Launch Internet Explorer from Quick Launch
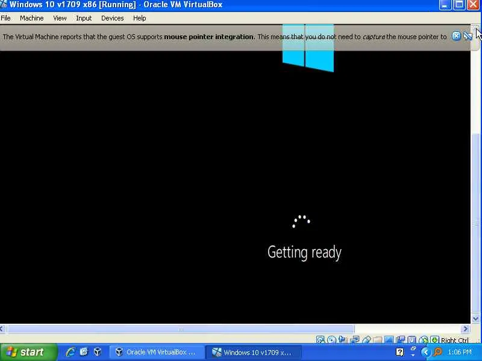482x361 pixels. tap(70, 352)
